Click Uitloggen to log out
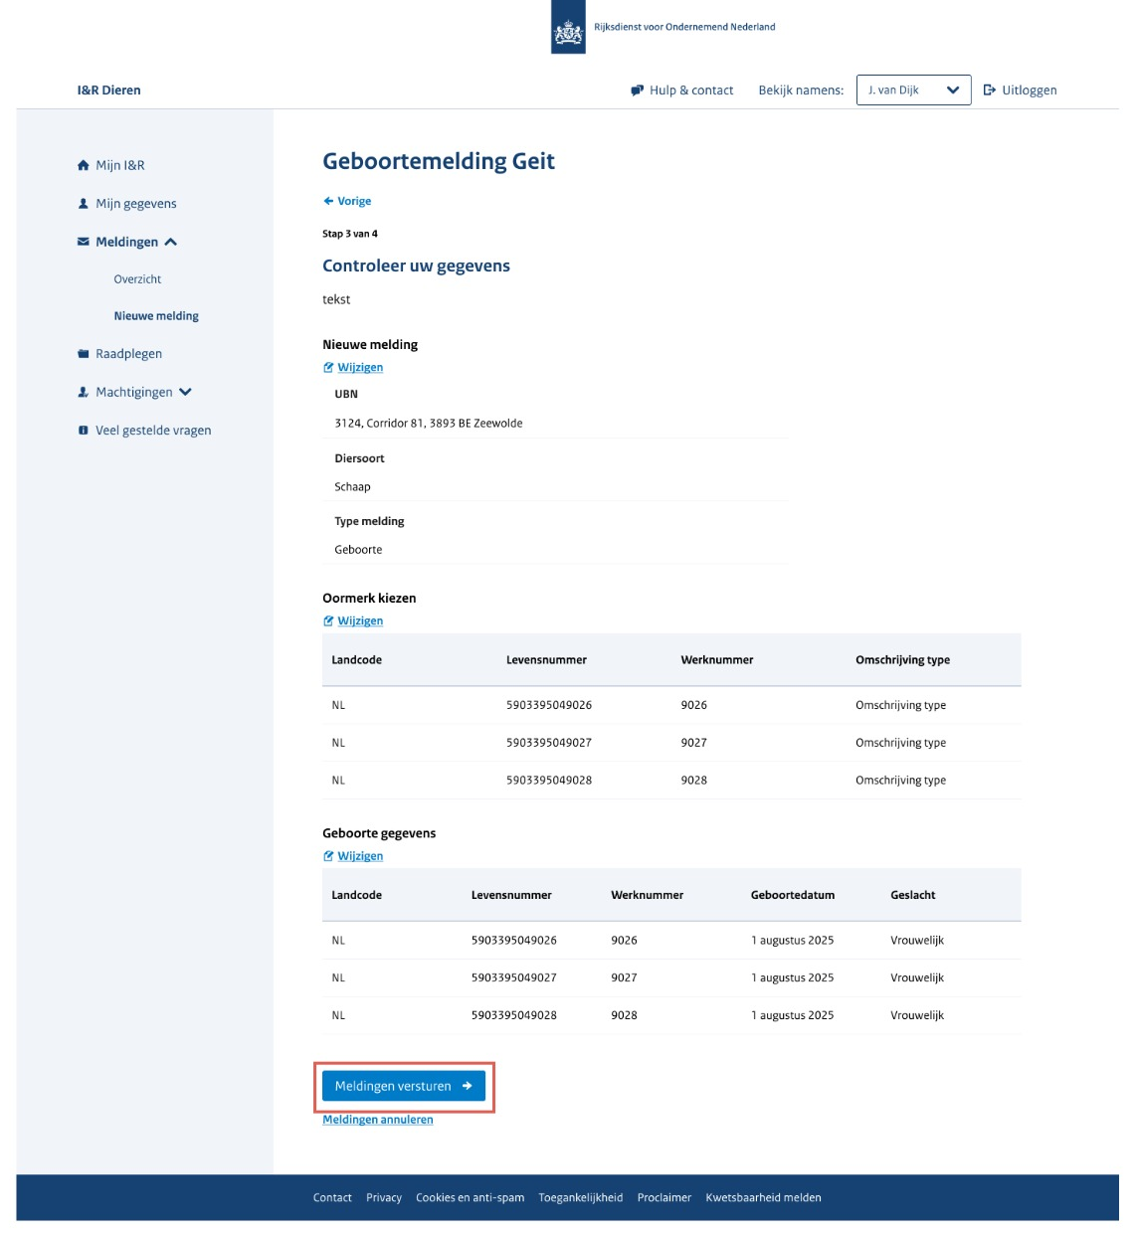Viewport: 1135px width, 1237px height. tap(1030, 90)
